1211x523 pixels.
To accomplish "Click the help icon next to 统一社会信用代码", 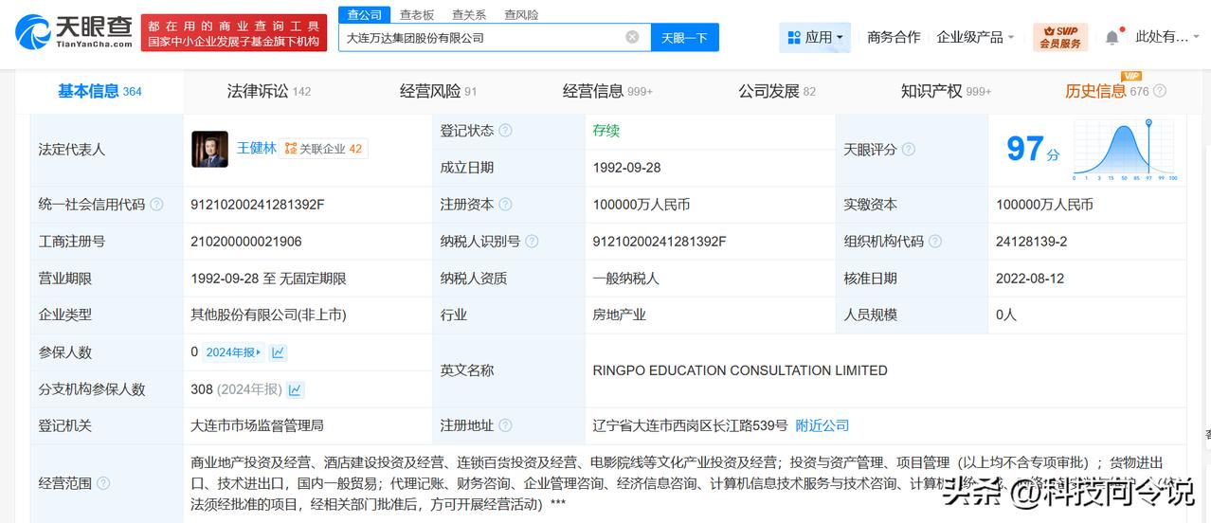I will click(157, 205).
